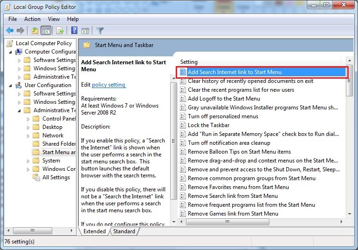Expand Windows Settings under User Configuration
The image size is (358, 250).
[x=19, y=102]
